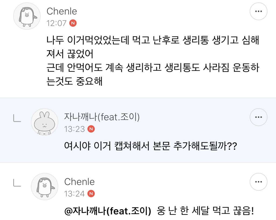Screen dimensions: 276x220
Task: Click the 13:23 timestamp
Action: (x=74, y=129)
